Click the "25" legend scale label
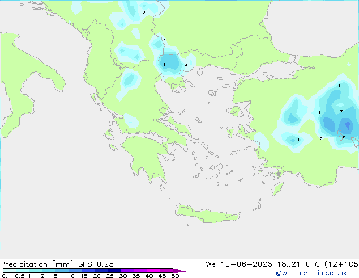Image resolution: width=359 pixels, height=278 pixels. [110, 276]
